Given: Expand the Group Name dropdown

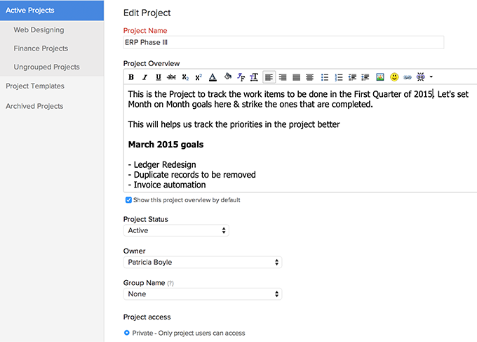Looking at the screenshot, I should pyautogui.click(x=202, y=294).
